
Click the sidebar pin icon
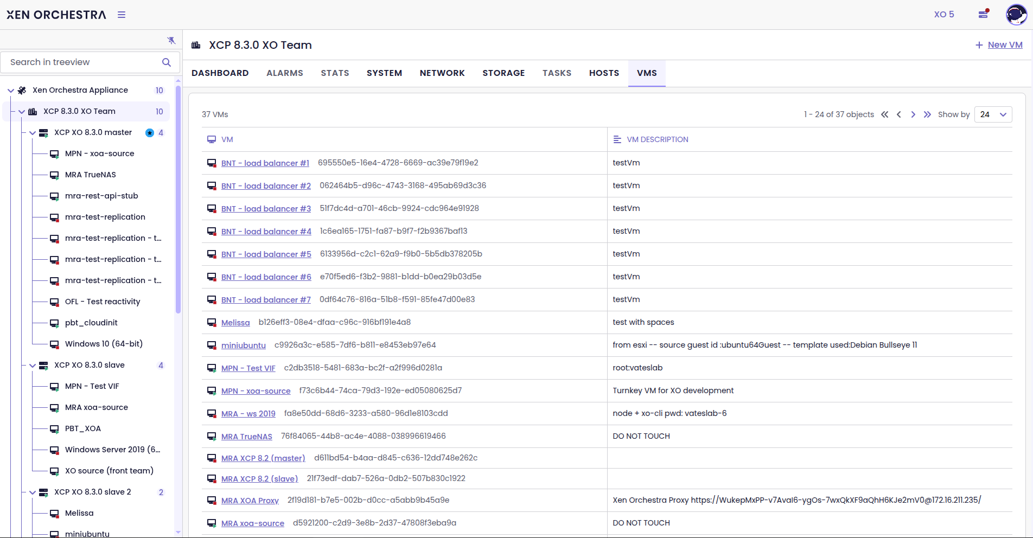171,41
